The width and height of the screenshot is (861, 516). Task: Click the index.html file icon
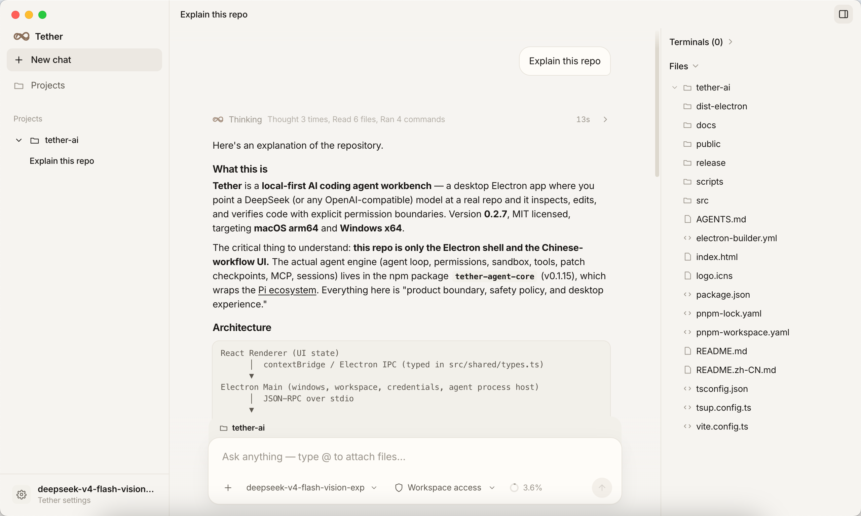point(687,257)
